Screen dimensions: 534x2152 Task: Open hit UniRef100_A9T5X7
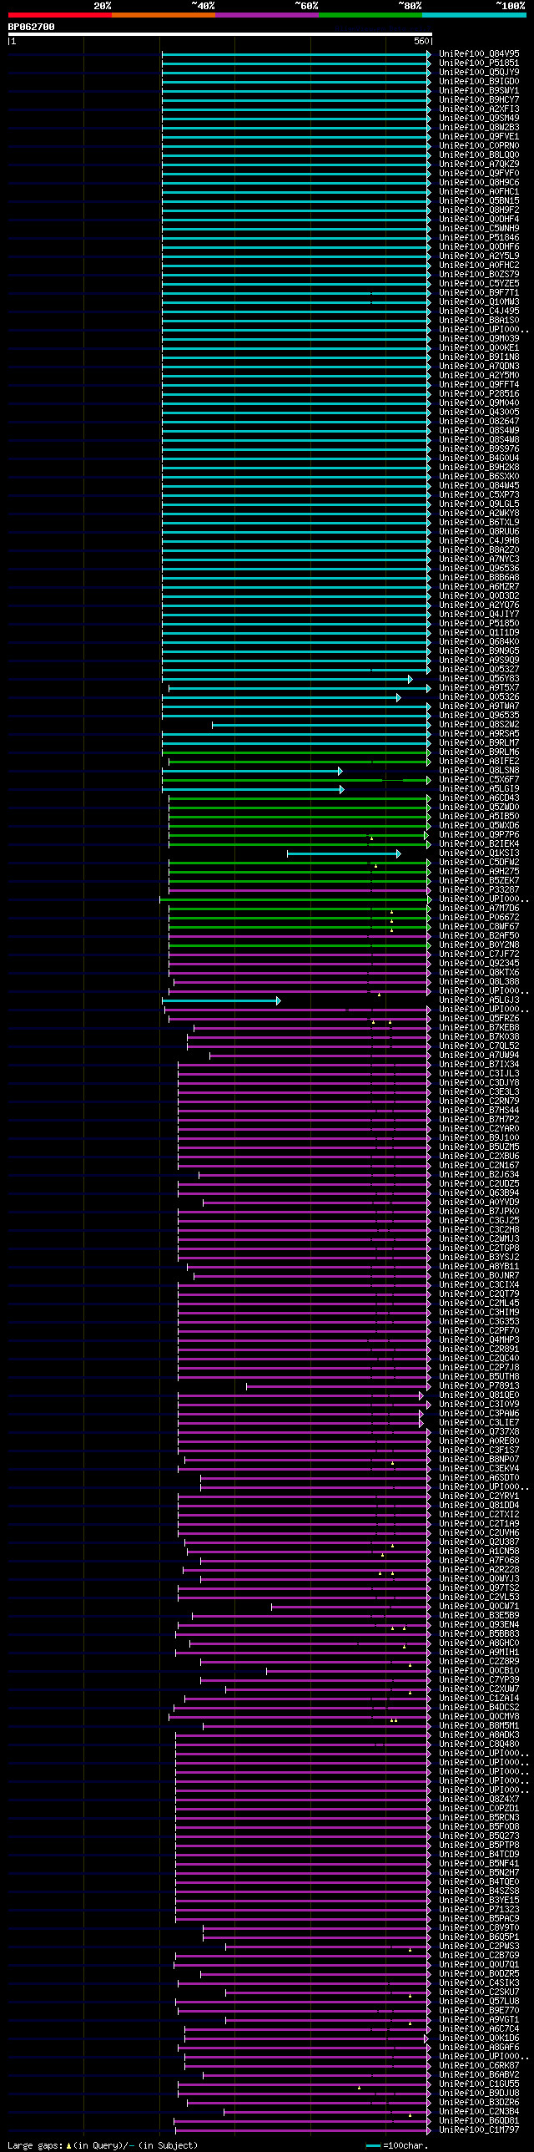coord(479,688)
